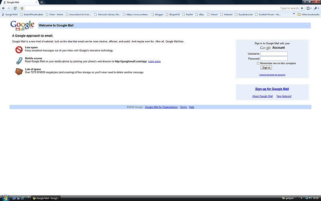Click the Lots of space box icon
This screenshot has height=201, width=321.
click(19, 72)
